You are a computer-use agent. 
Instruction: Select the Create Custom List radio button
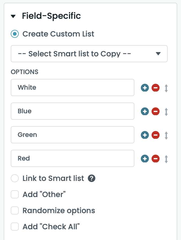tap(15, 34)
